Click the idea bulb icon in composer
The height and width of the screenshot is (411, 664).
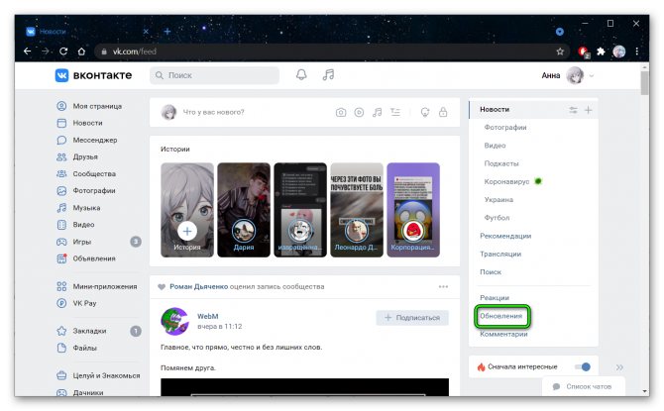tap(425, 112)
